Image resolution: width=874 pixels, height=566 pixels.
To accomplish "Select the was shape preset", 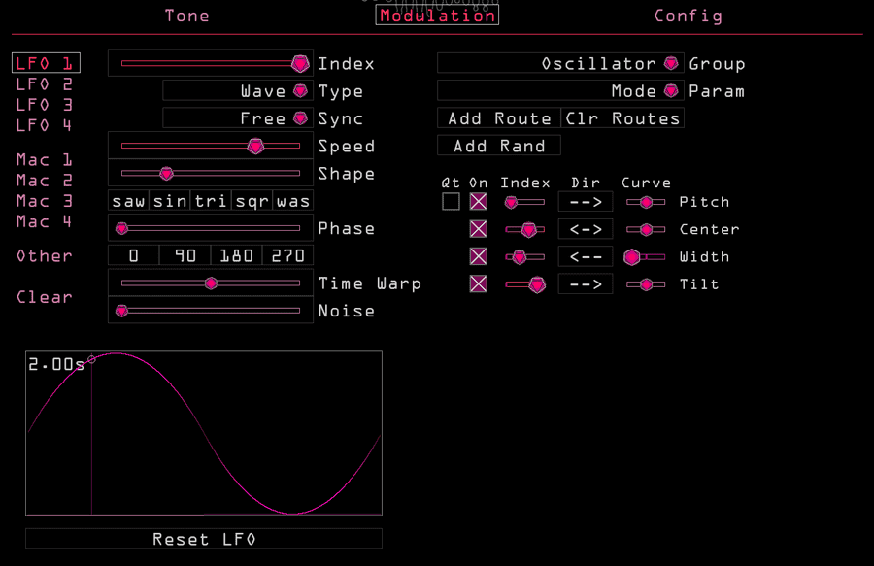I will pos(292,201).
